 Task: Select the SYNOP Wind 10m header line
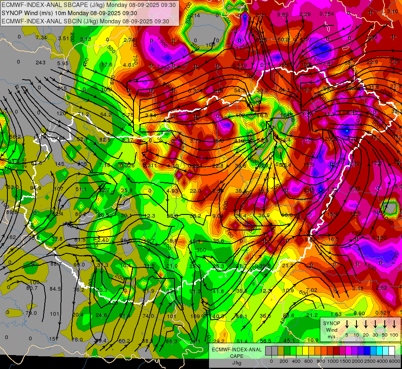click(69, 13)
